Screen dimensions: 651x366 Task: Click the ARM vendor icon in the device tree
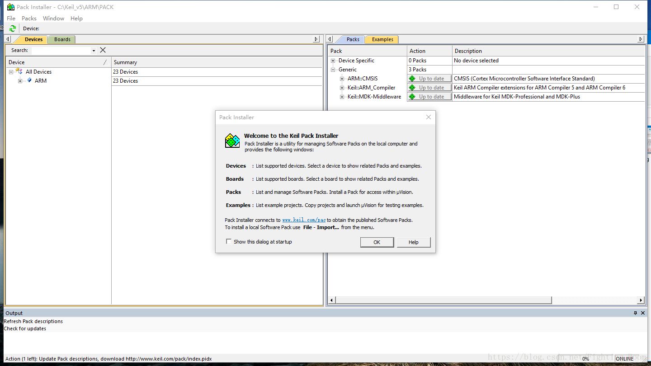click(x=29, y=80)
